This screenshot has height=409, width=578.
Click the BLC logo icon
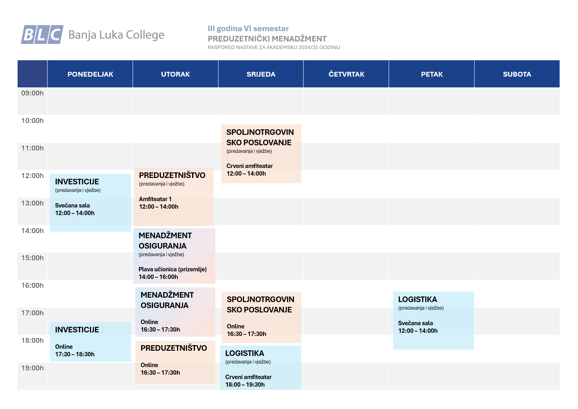click(42, 34)
